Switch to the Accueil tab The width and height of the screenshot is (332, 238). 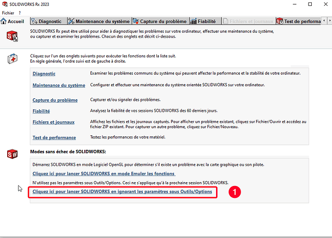pyautogui.click(x=13, y=21)
